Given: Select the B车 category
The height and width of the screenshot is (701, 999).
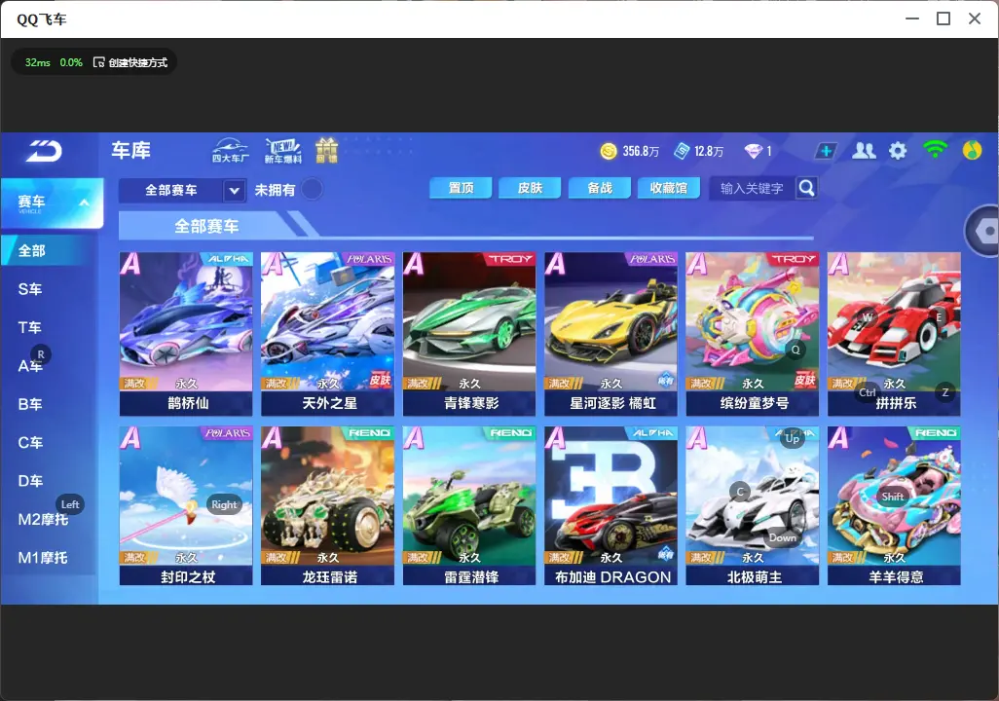Looking at the screenshot, I should point(30,404).
